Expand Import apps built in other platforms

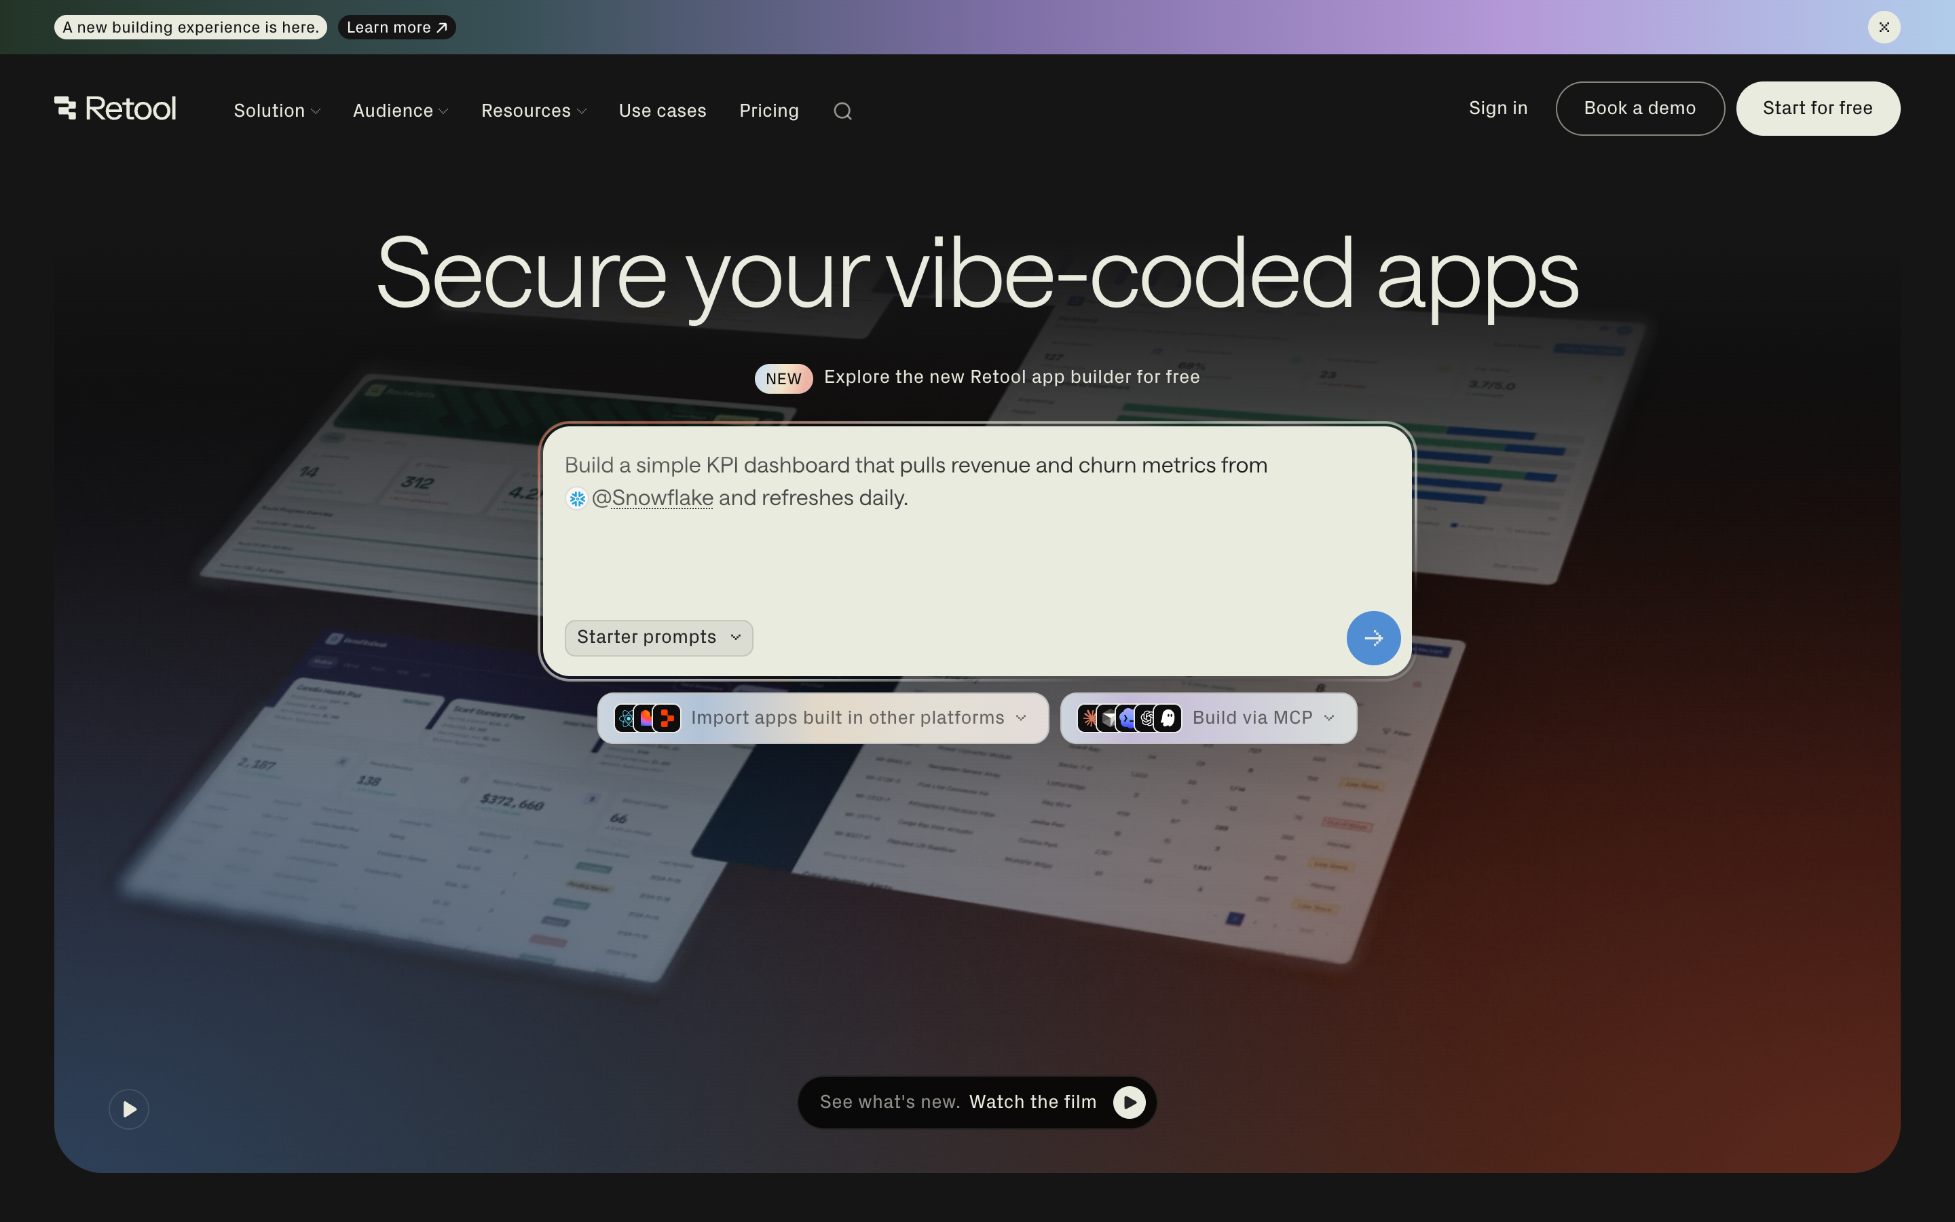tap(823, 718)
